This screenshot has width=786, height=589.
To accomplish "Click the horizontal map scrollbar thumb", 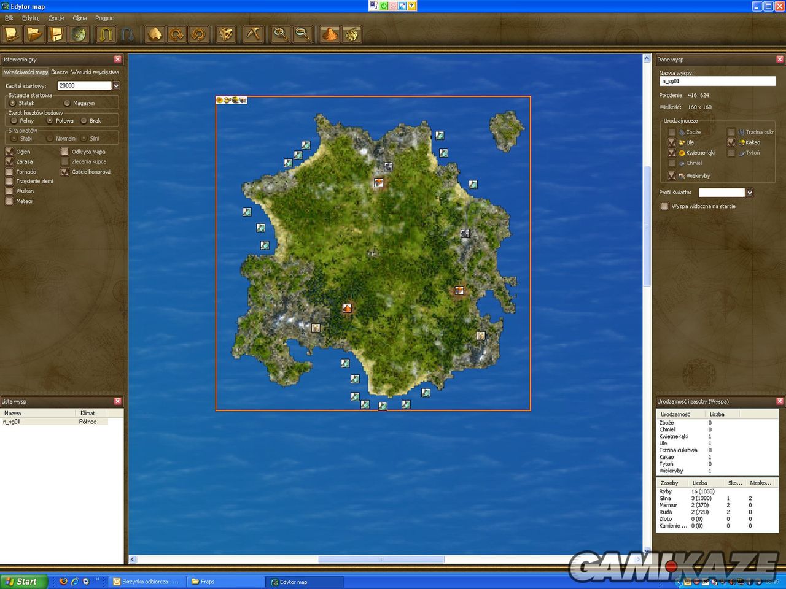I will point(381,560).
